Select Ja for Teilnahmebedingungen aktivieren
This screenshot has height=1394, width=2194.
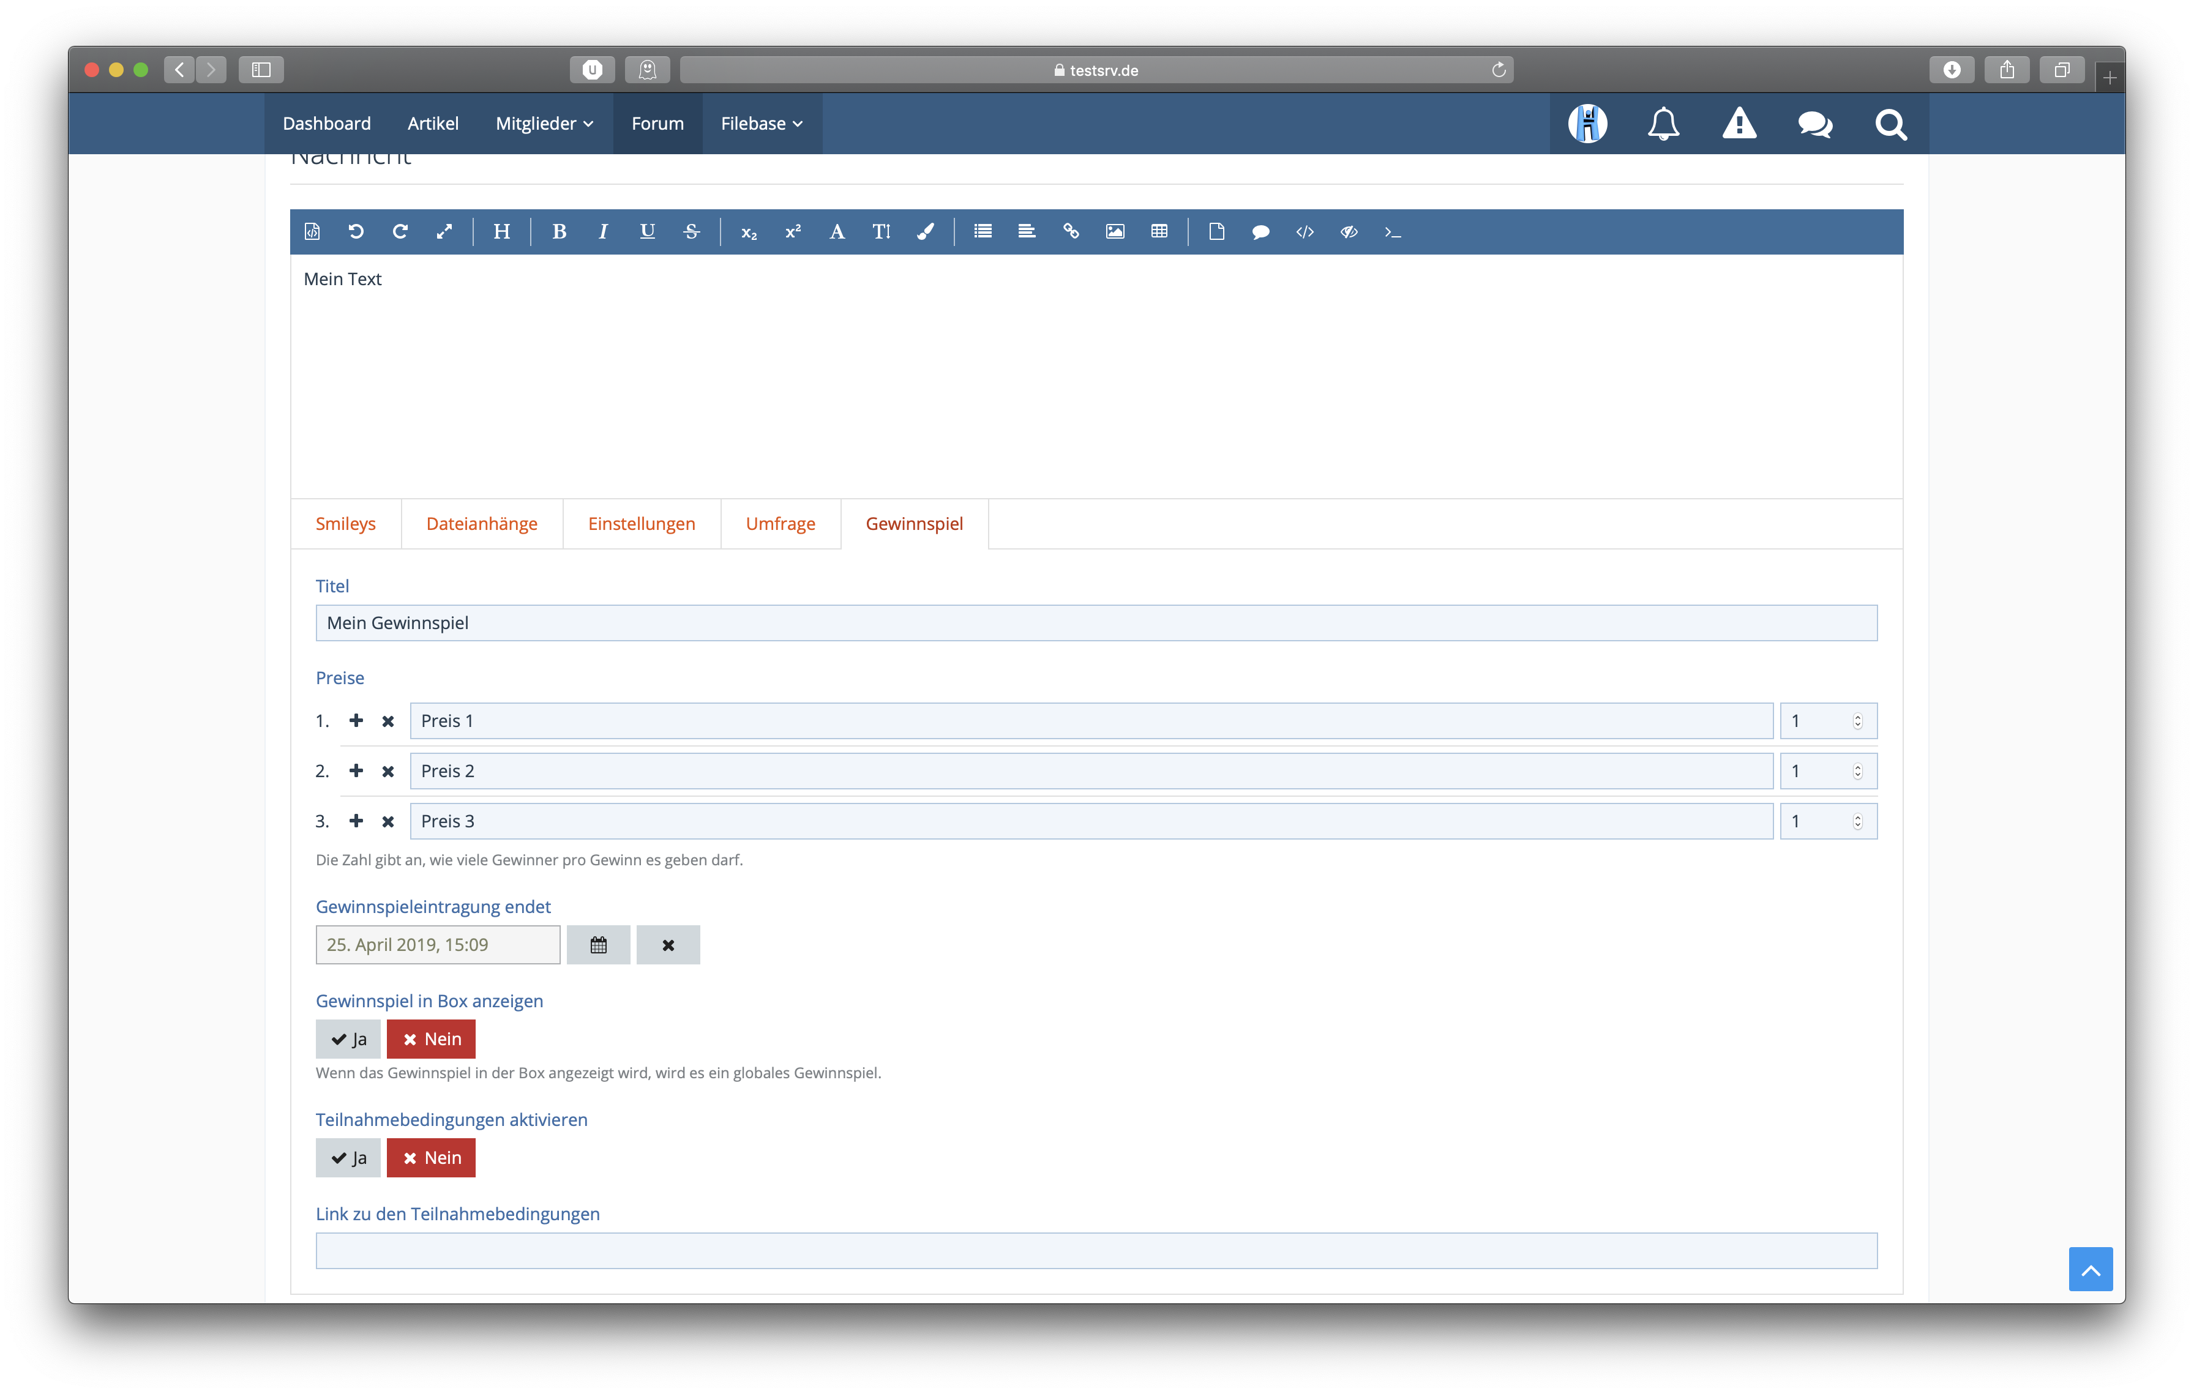pos(348,1157)
